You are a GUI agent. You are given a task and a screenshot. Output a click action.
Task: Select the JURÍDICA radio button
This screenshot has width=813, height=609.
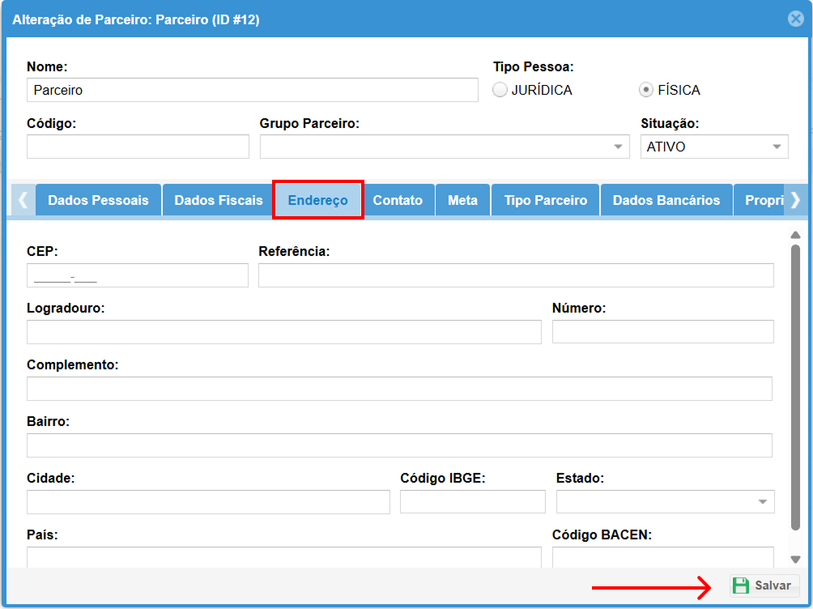click(500, 90)
